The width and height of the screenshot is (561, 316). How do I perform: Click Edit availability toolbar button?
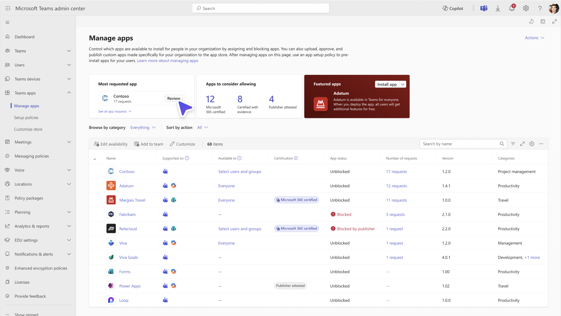pyautogui.click(x=111, y=144)
